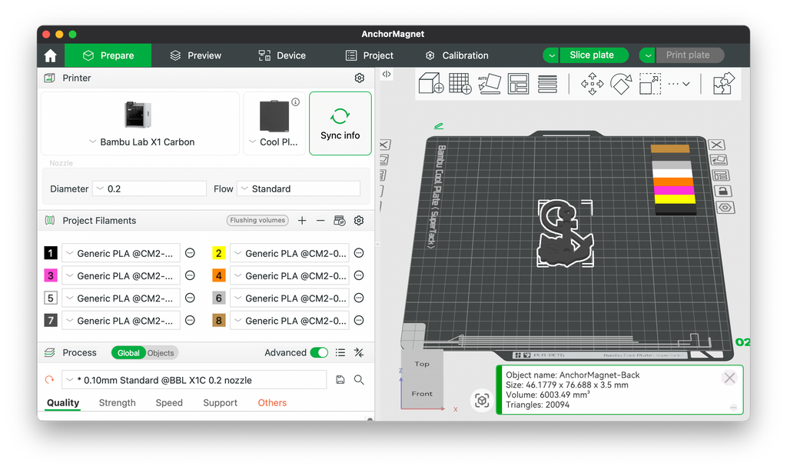Remove last filament with minus icon
The image size is (787, 470).
click(320, 221)
